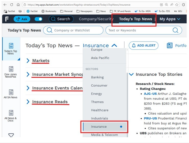Click the lock icon in address bar
This screenshot has height=143, width=189.
coord(25,5)
